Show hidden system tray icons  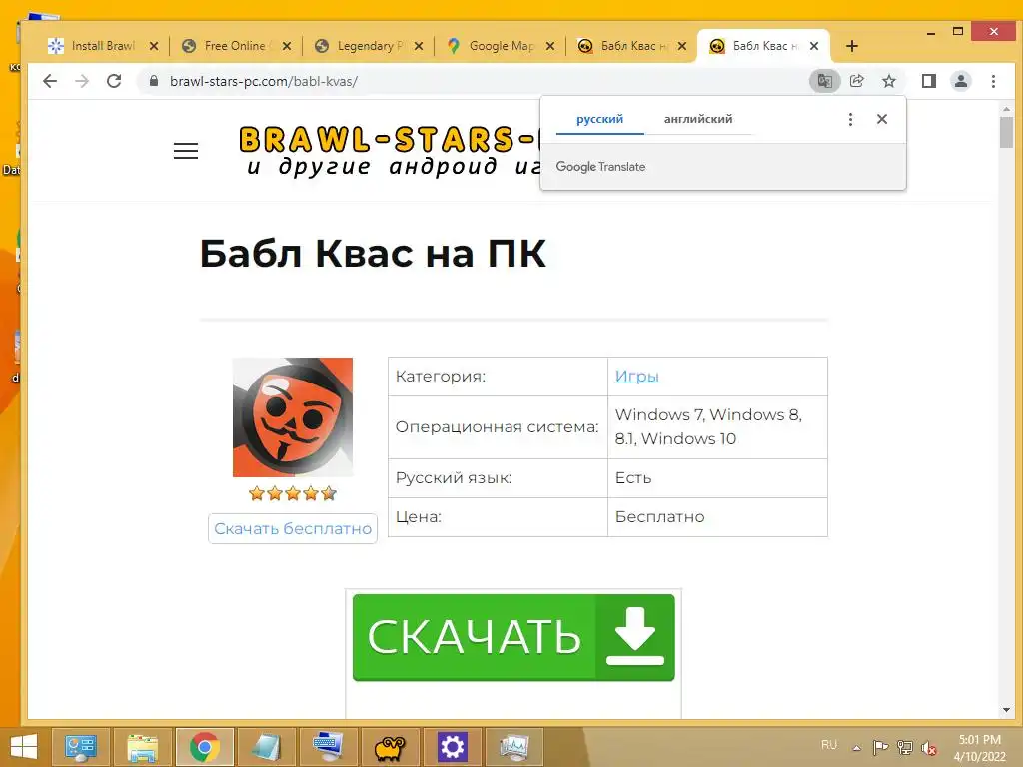coord(856,747)
